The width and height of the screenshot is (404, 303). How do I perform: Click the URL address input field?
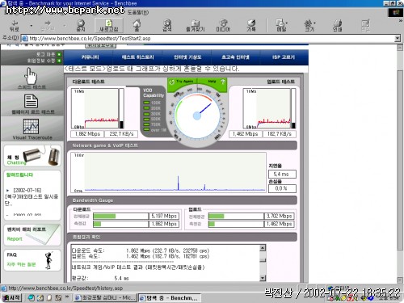coord(211,39)
